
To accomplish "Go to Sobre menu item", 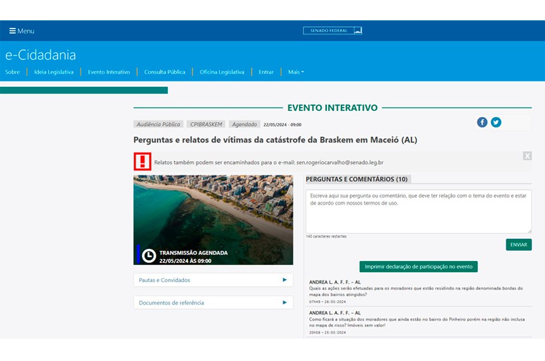I will coord(13,72).
